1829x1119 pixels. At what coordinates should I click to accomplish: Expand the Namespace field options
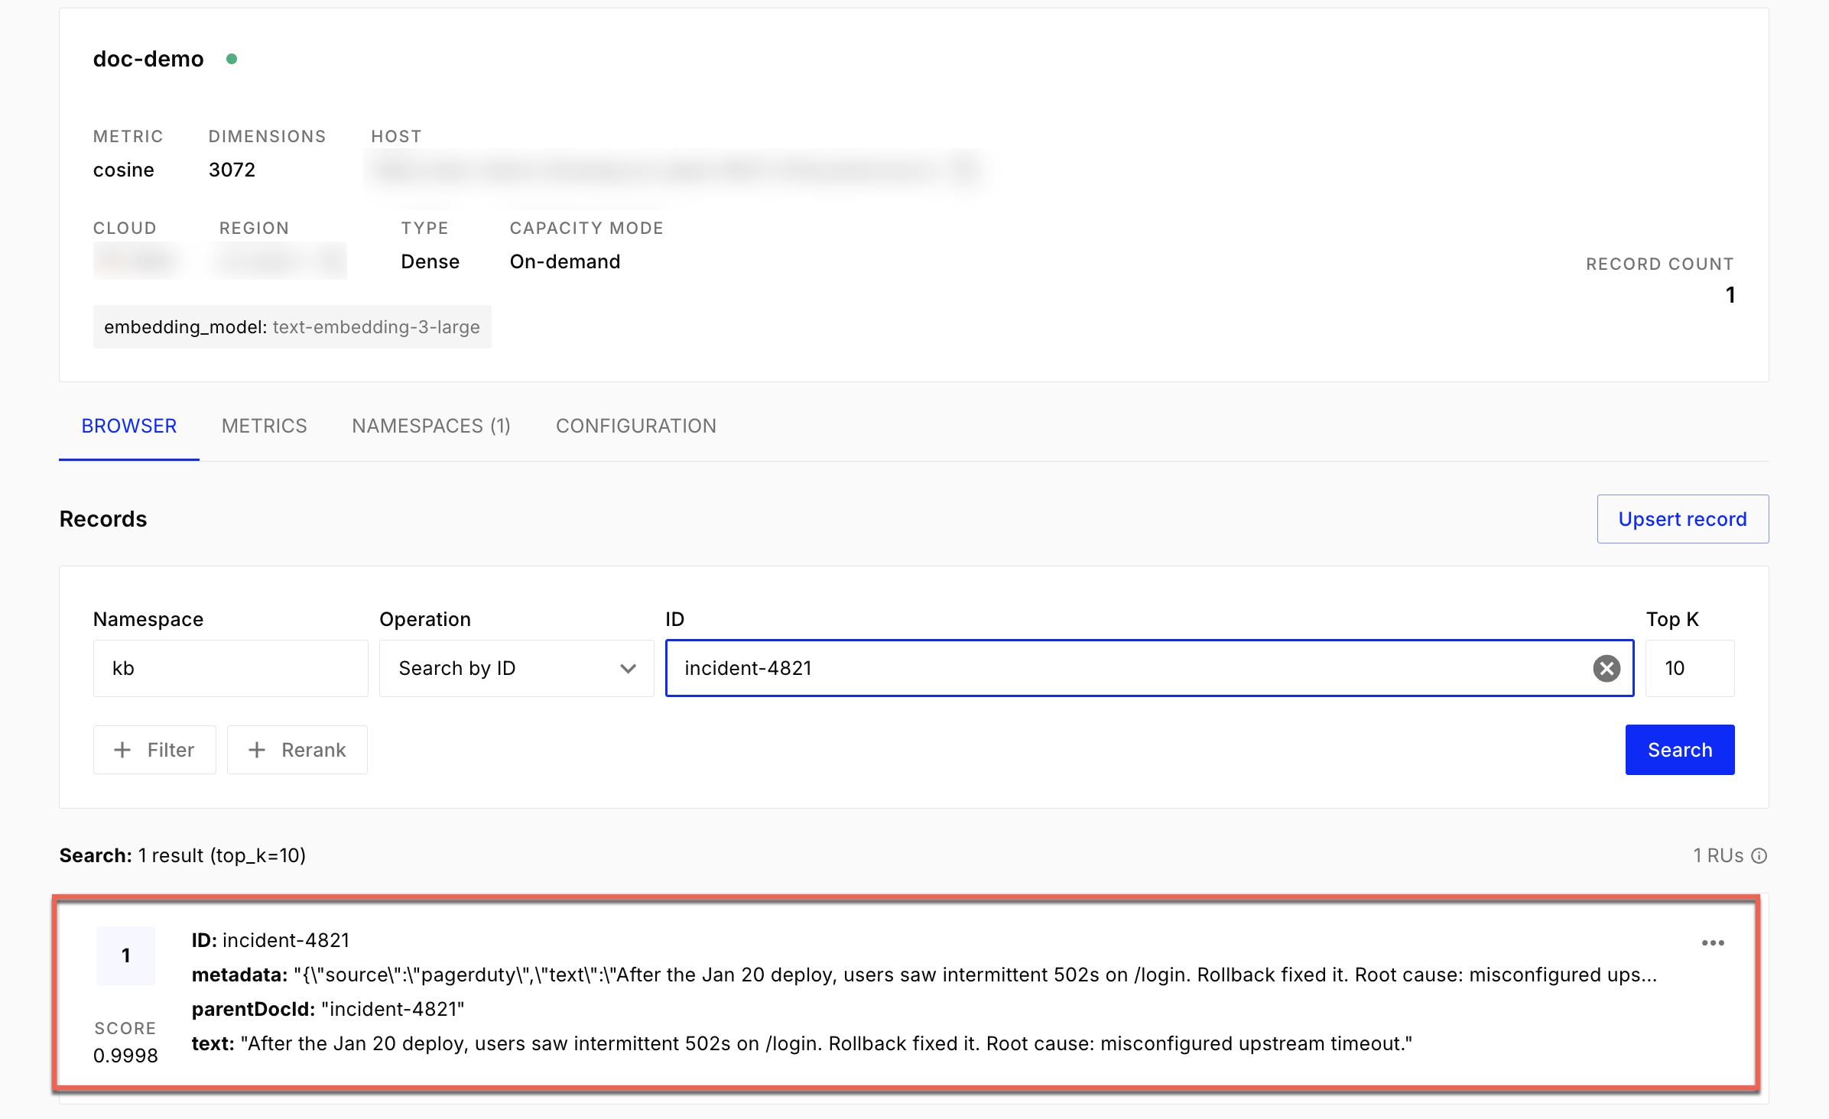click(229, 668)
